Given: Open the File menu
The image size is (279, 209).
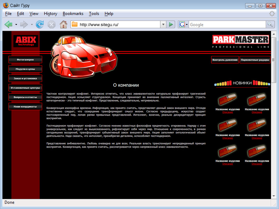Looking at the screenshot, I should (x=8, y=14).
